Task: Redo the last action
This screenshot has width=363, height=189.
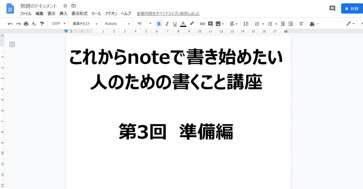Action: (x=18, y=24)
